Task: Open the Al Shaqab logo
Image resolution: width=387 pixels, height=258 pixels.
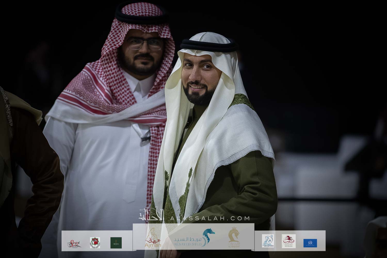Action: 288,241
